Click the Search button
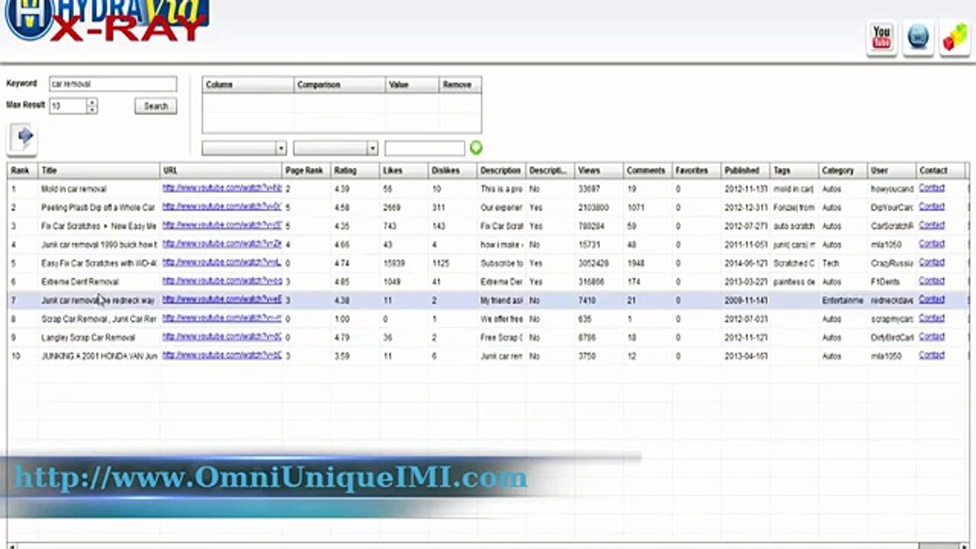The width and height of the screenshot is (976, 549). [156, 106]
